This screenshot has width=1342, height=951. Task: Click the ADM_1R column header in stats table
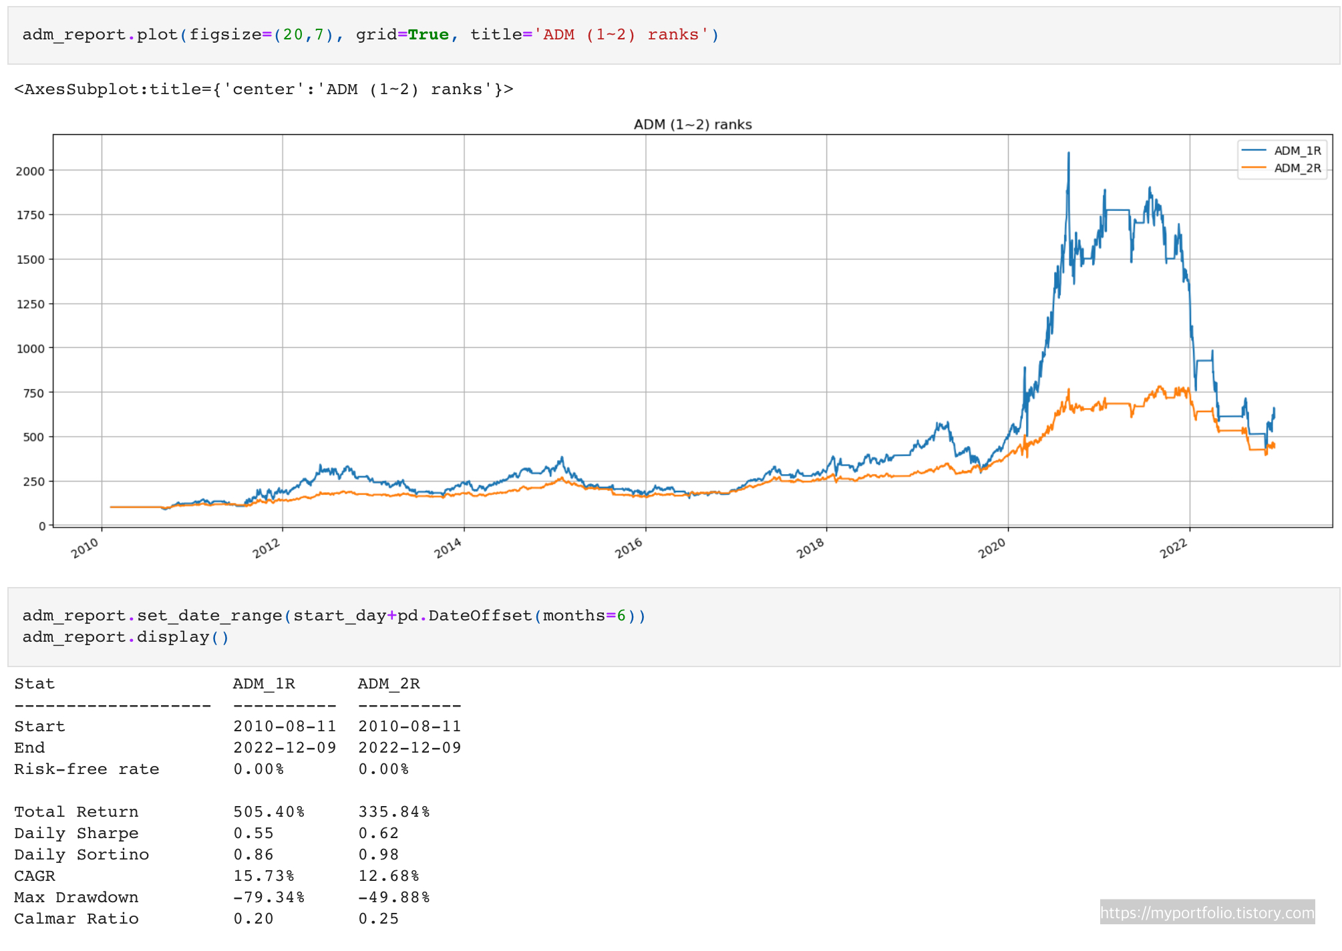point(264,684)
